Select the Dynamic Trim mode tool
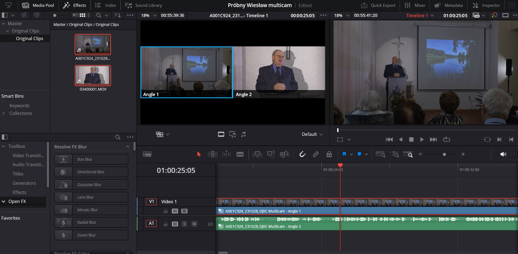 pyautogui.click(x=226, y=154)
